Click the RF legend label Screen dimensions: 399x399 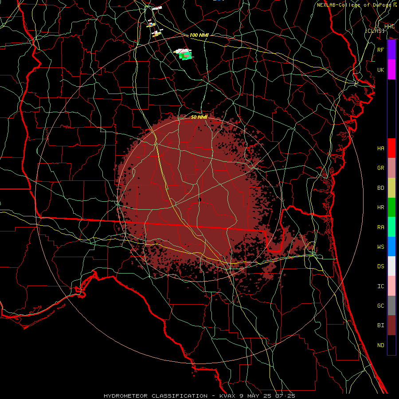pyautogui.click(x=381, y=50)
